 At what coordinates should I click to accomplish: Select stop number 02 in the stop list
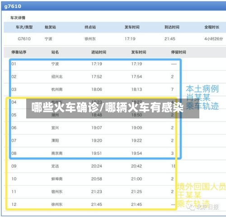[14, 77]
